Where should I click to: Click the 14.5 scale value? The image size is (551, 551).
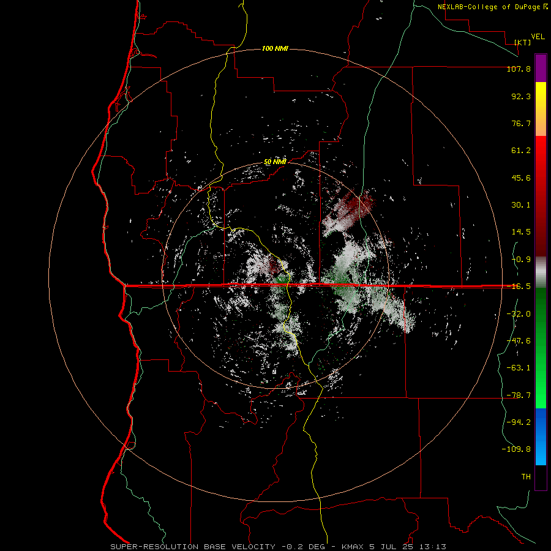coord(521,232)
